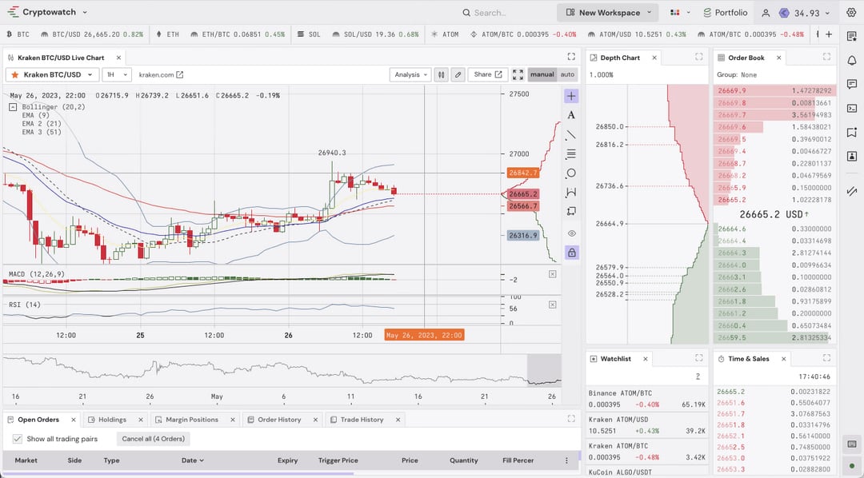The image size is (864, 478).
Task: Open the New Workspace dropdown
Action: [607, 12]
